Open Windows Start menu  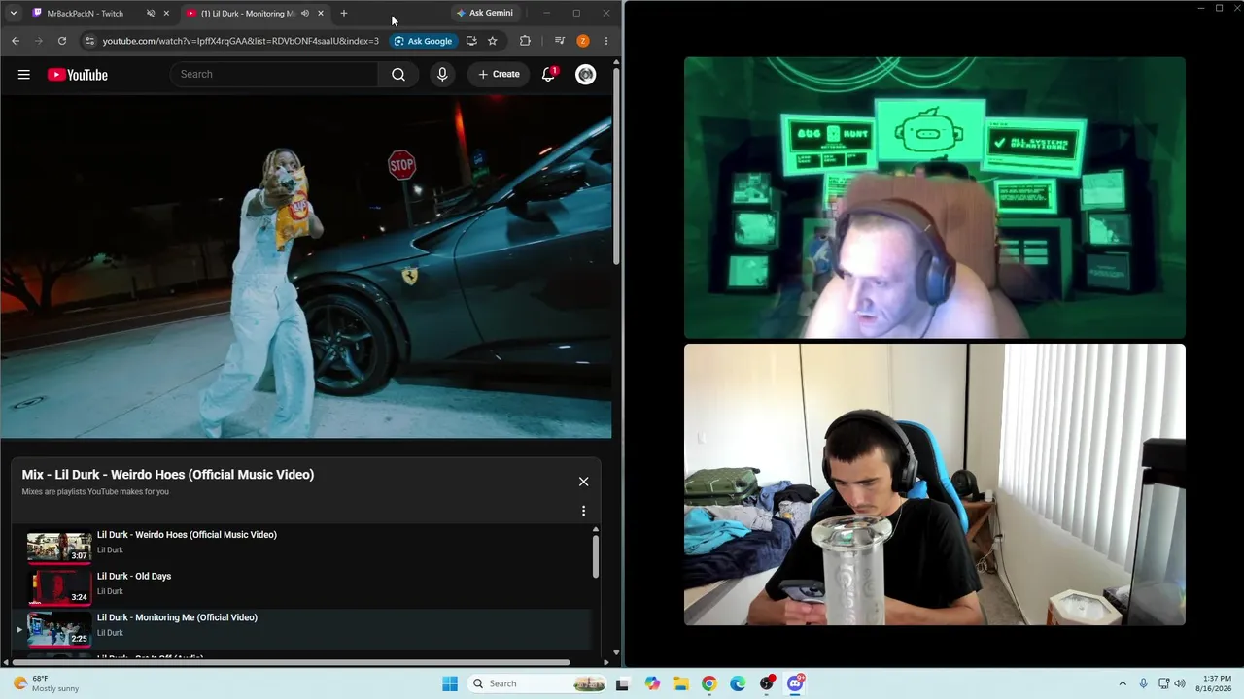click(x=450, y=683)
